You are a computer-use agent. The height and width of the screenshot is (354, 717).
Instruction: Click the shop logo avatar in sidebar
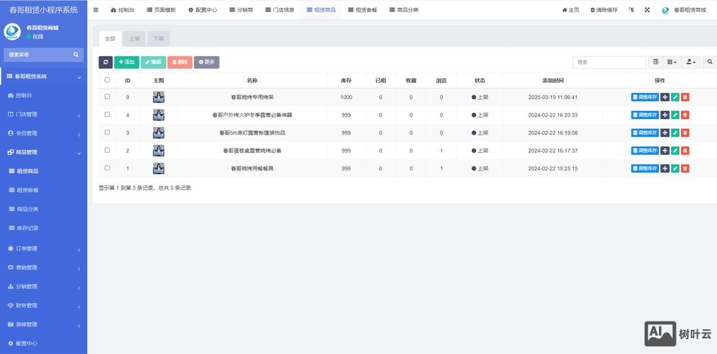(x=12, y=32)
